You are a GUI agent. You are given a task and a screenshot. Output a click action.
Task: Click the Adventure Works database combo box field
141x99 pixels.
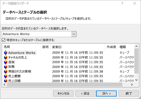39,34
